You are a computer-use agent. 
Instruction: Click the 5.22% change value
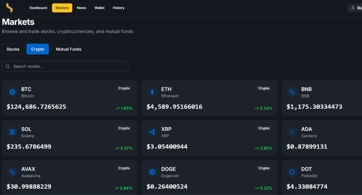click(x=266, y=188)
